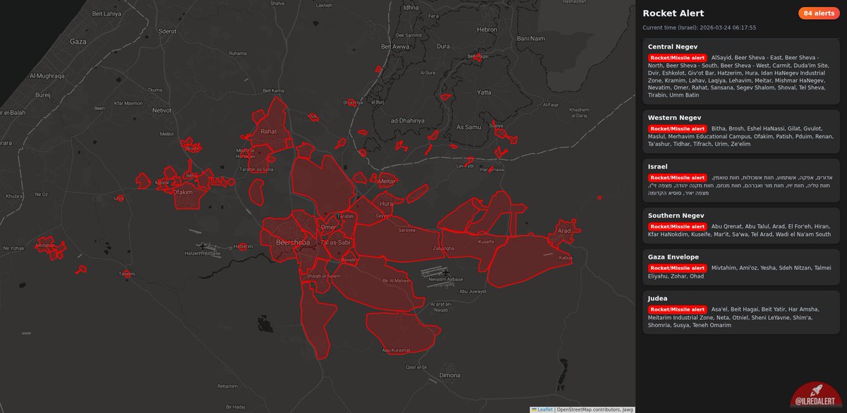The width and height of the screenshot is (847, 413).
Task: Select the Judea alert card heading
Action: [658, 299]
